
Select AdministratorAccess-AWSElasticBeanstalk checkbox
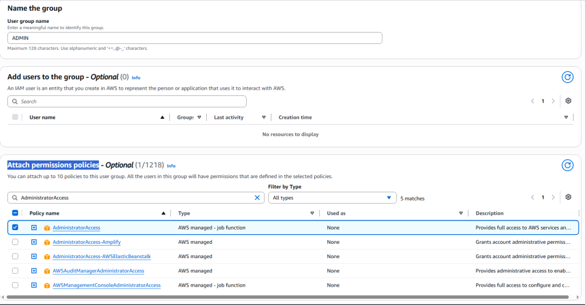(15, 256)
